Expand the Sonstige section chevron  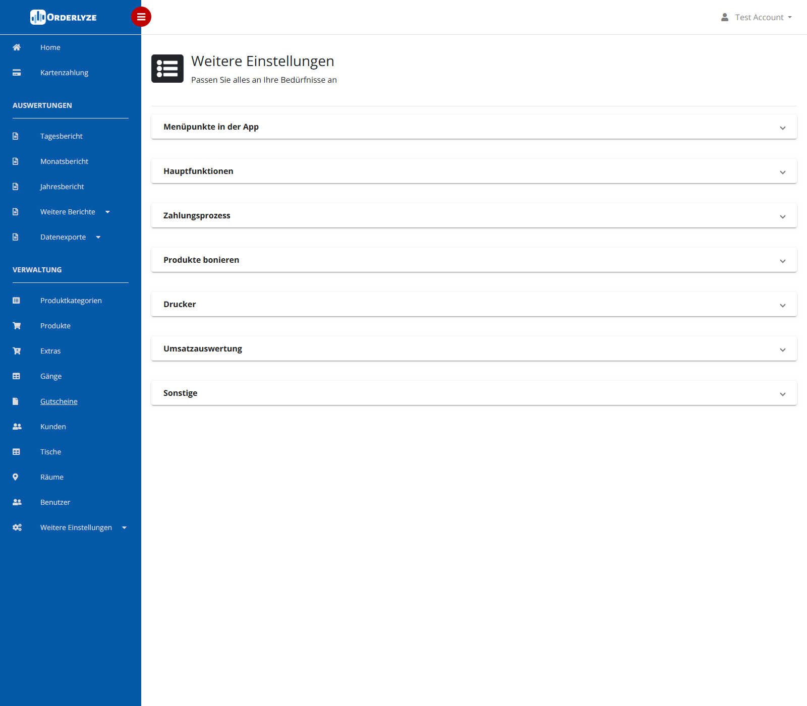tap(783, 394)
